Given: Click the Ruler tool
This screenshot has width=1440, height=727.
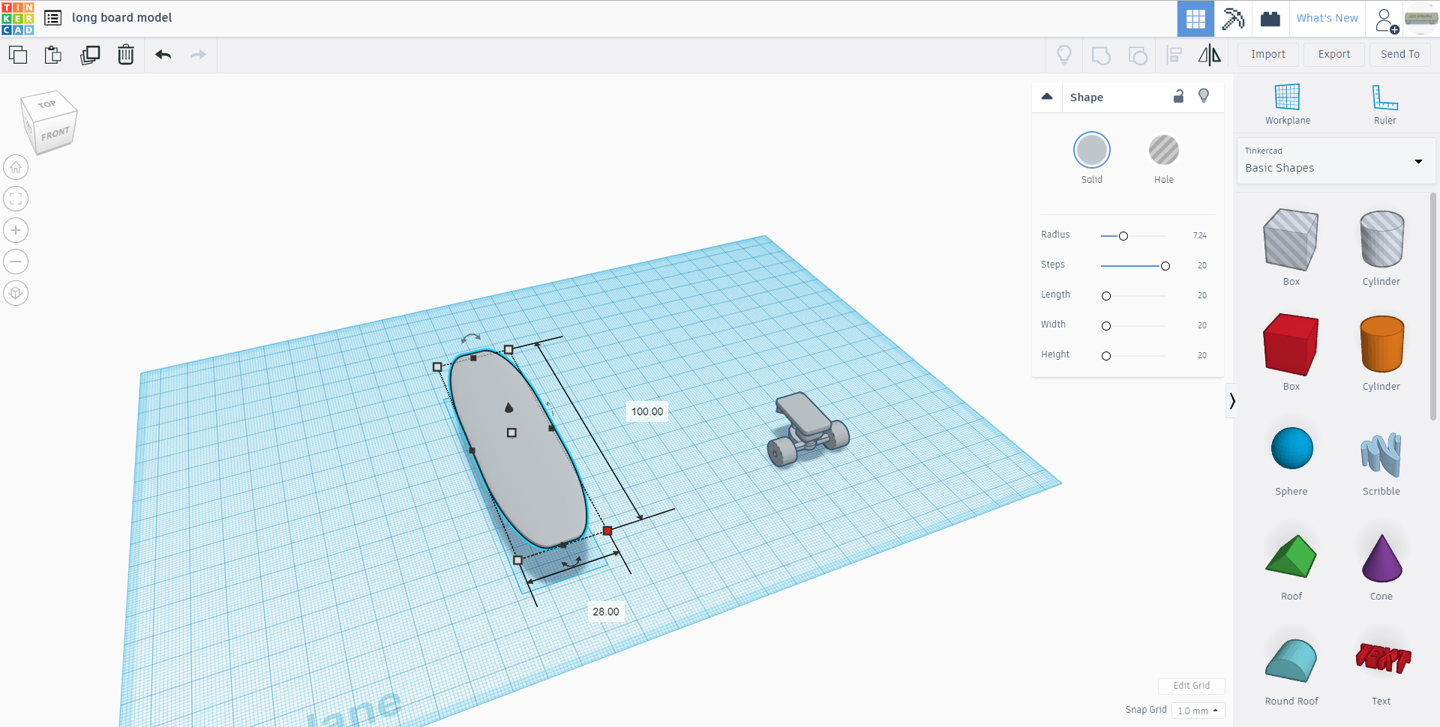Looking at the screenshot, I should [x=1385, y=104].
